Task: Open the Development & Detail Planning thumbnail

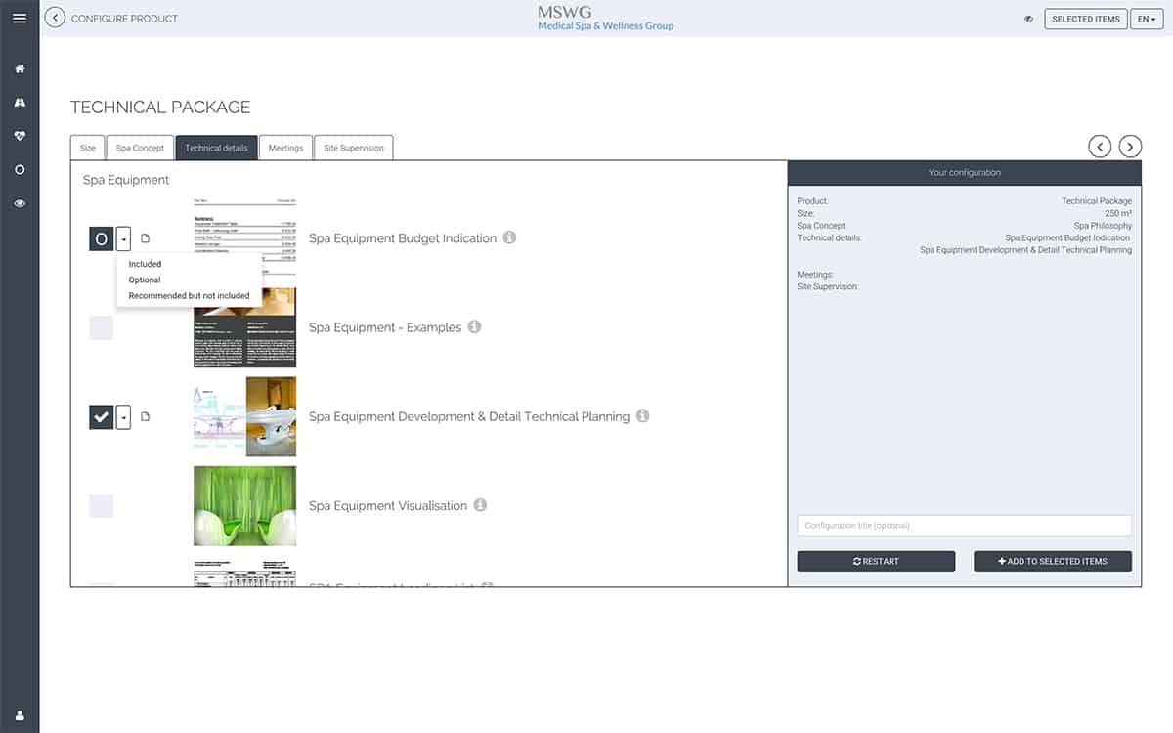Action: coord(244,416)
